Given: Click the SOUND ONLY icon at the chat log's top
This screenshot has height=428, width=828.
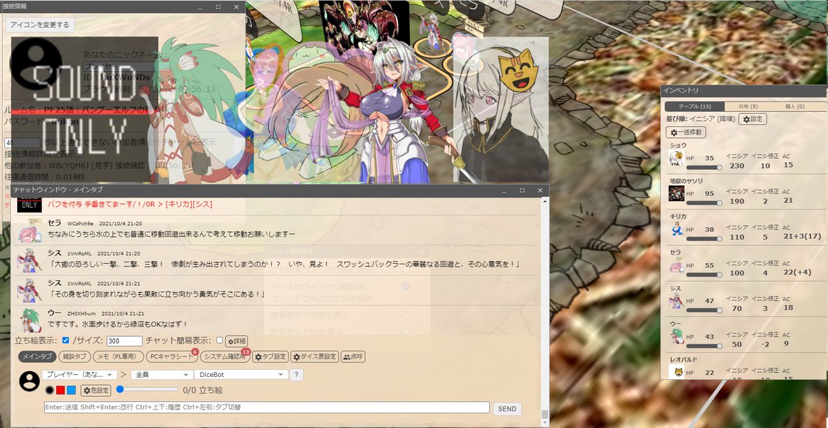Looking at the screenshot, I should [29, 204].
